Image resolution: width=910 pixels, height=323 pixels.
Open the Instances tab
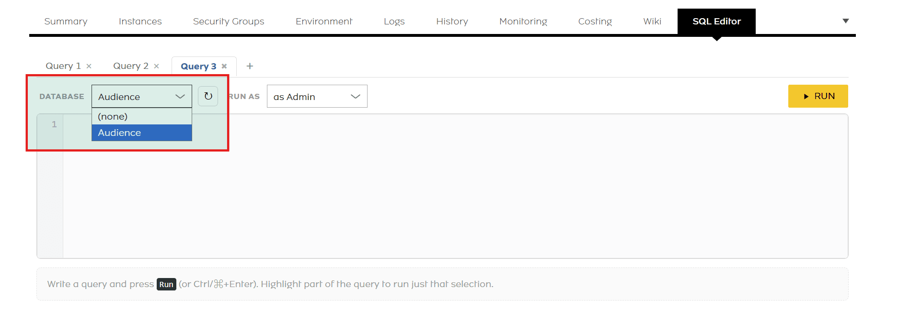coord(140,21)
